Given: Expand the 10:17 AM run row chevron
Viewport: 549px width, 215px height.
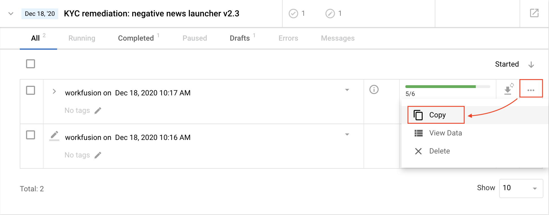Looking at the screenshot, I should point(54,91).
